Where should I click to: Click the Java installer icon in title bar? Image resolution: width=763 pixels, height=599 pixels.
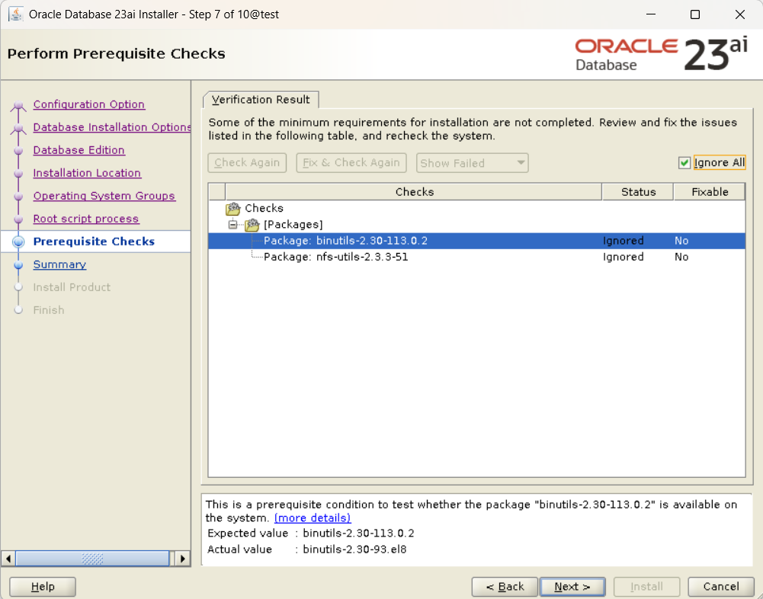pos(16,14)
